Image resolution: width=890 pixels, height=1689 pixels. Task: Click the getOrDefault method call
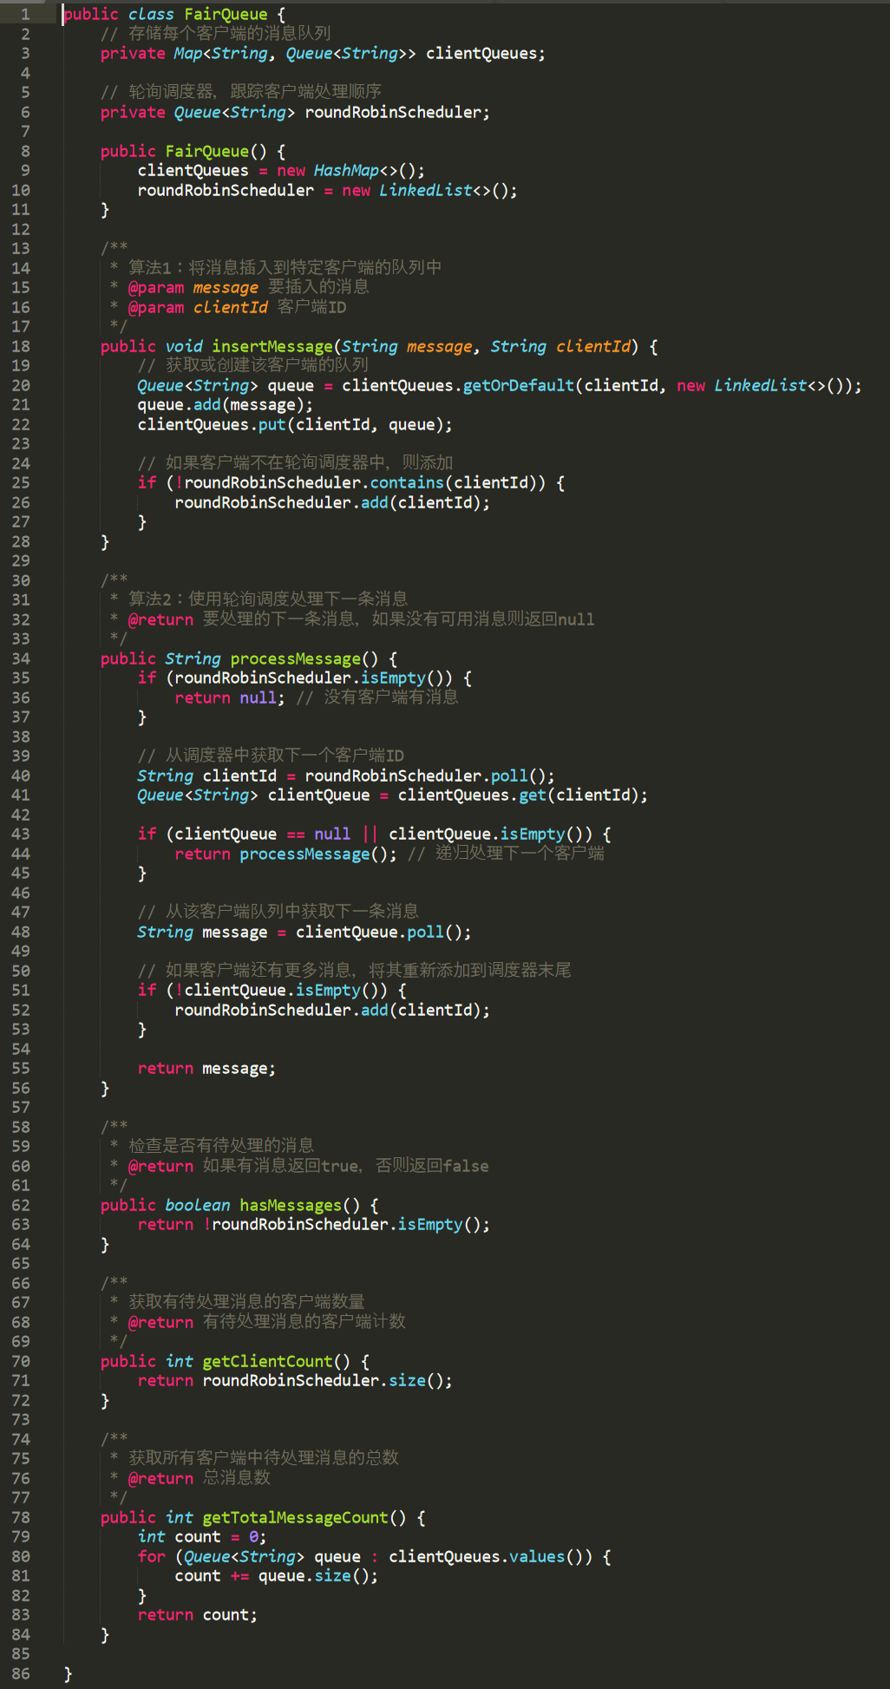[518, 385]
